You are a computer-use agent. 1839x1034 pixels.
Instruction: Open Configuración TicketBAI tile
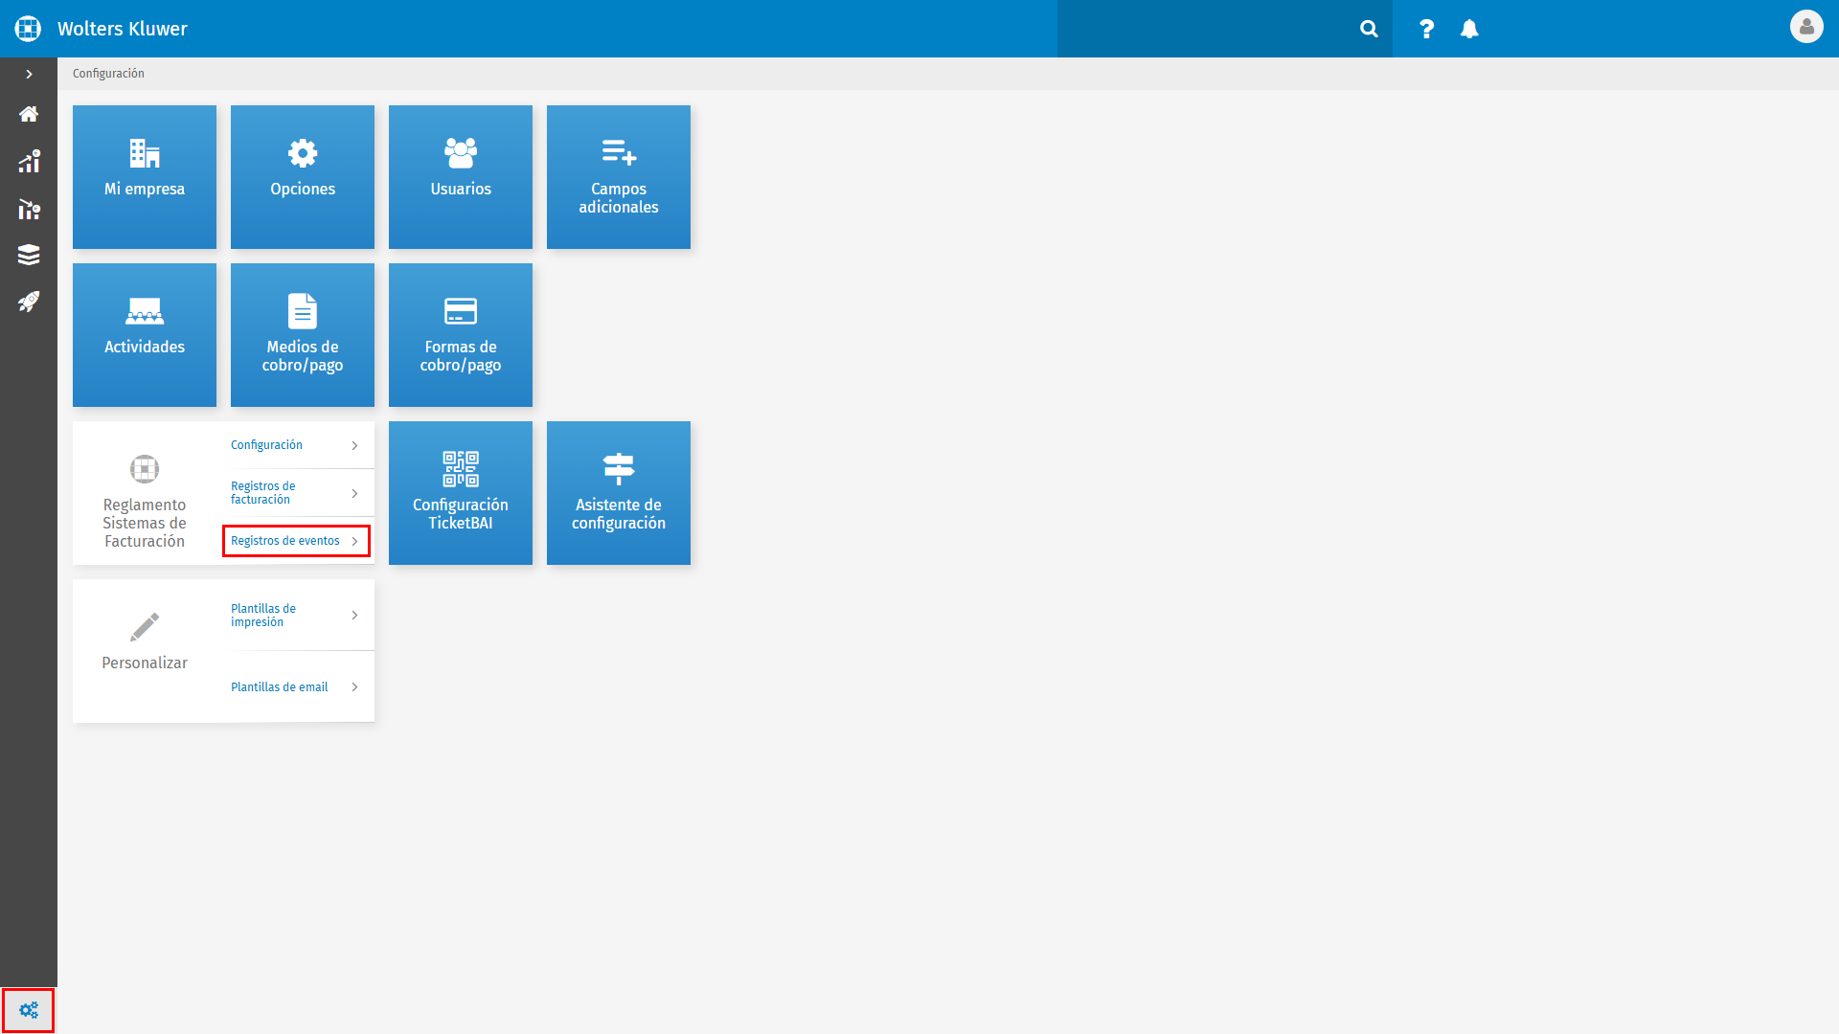461,493
